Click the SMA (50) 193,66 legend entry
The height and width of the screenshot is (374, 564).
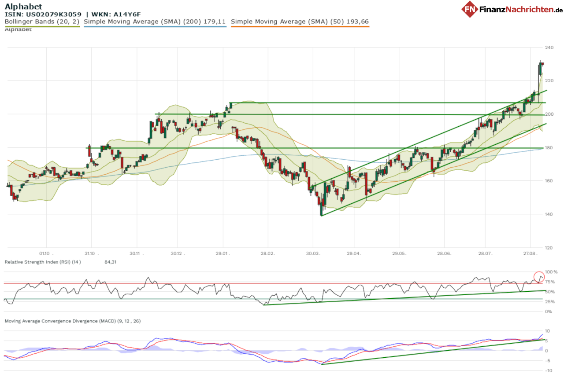point(300,21)
